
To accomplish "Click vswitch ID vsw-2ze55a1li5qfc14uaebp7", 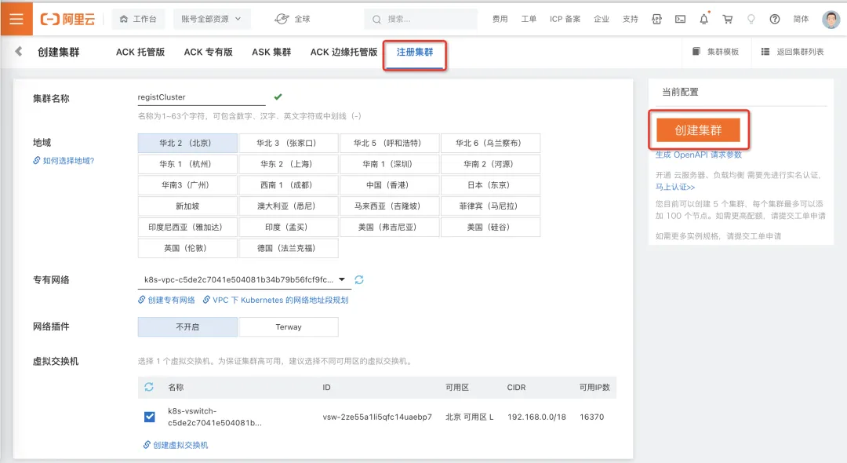I will [x=377, y=417].
